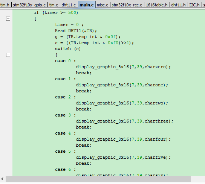Open the 1616table.h tab
The width and height of the screenshot is (205, 184).
coord(157,5)
